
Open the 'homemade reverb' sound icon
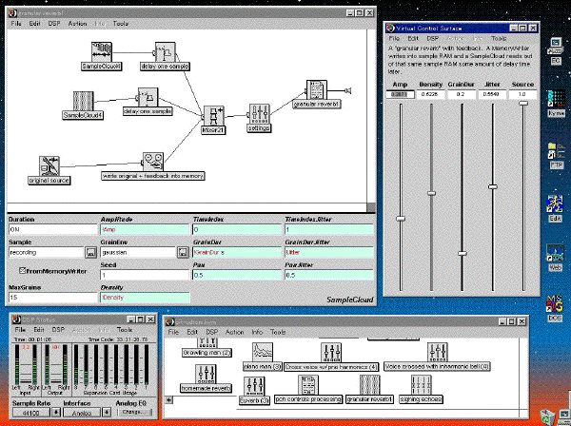pos(207,375)
